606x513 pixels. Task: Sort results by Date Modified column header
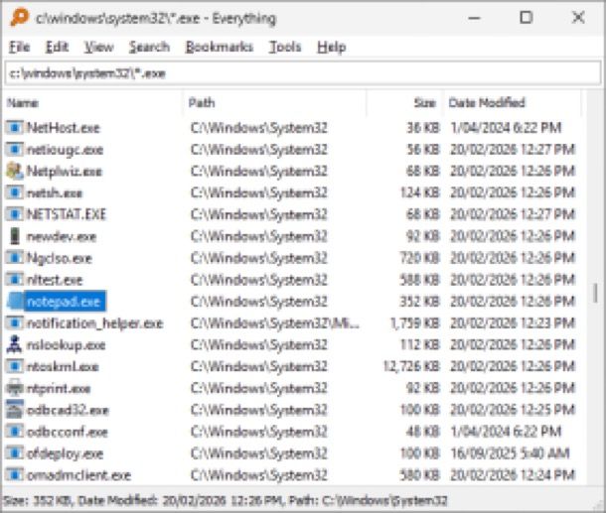click(x=512, y=102)
